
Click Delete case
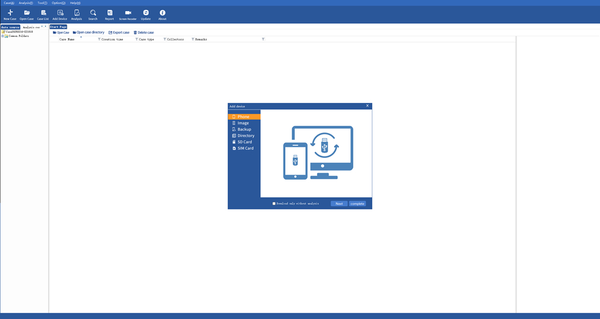[144, 32]
